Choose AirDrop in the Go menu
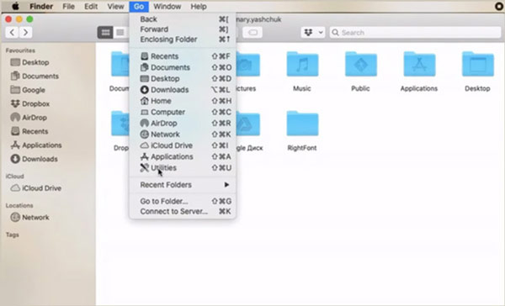The height and width of the screenshot is (306, 505). coord(183,124)
